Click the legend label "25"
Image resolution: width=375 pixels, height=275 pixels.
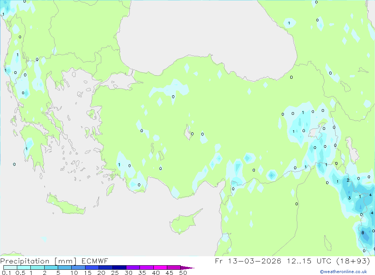[115, 273]
